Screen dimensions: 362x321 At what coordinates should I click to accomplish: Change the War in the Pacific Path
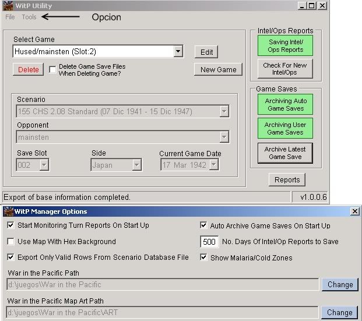(x=340, y=284)
